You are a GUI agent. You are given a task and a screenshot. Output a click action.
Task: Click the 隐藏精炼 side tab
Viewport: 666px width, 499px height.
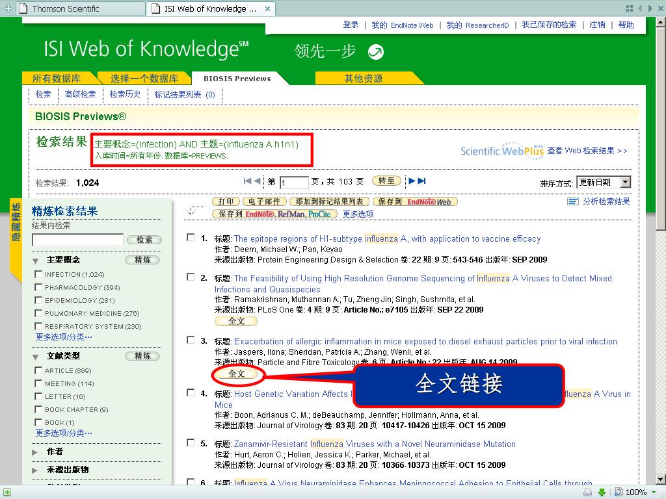16,240
